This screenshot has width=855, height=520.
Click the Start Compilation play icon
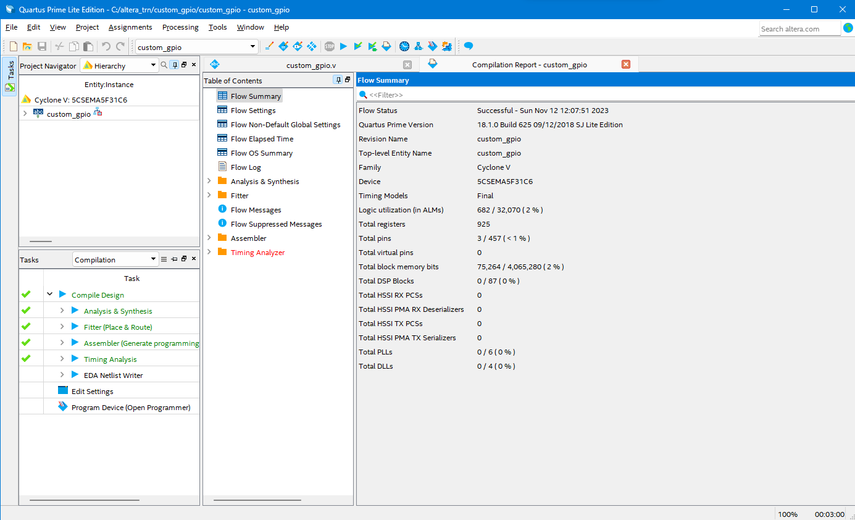click(x=344, y=46)
